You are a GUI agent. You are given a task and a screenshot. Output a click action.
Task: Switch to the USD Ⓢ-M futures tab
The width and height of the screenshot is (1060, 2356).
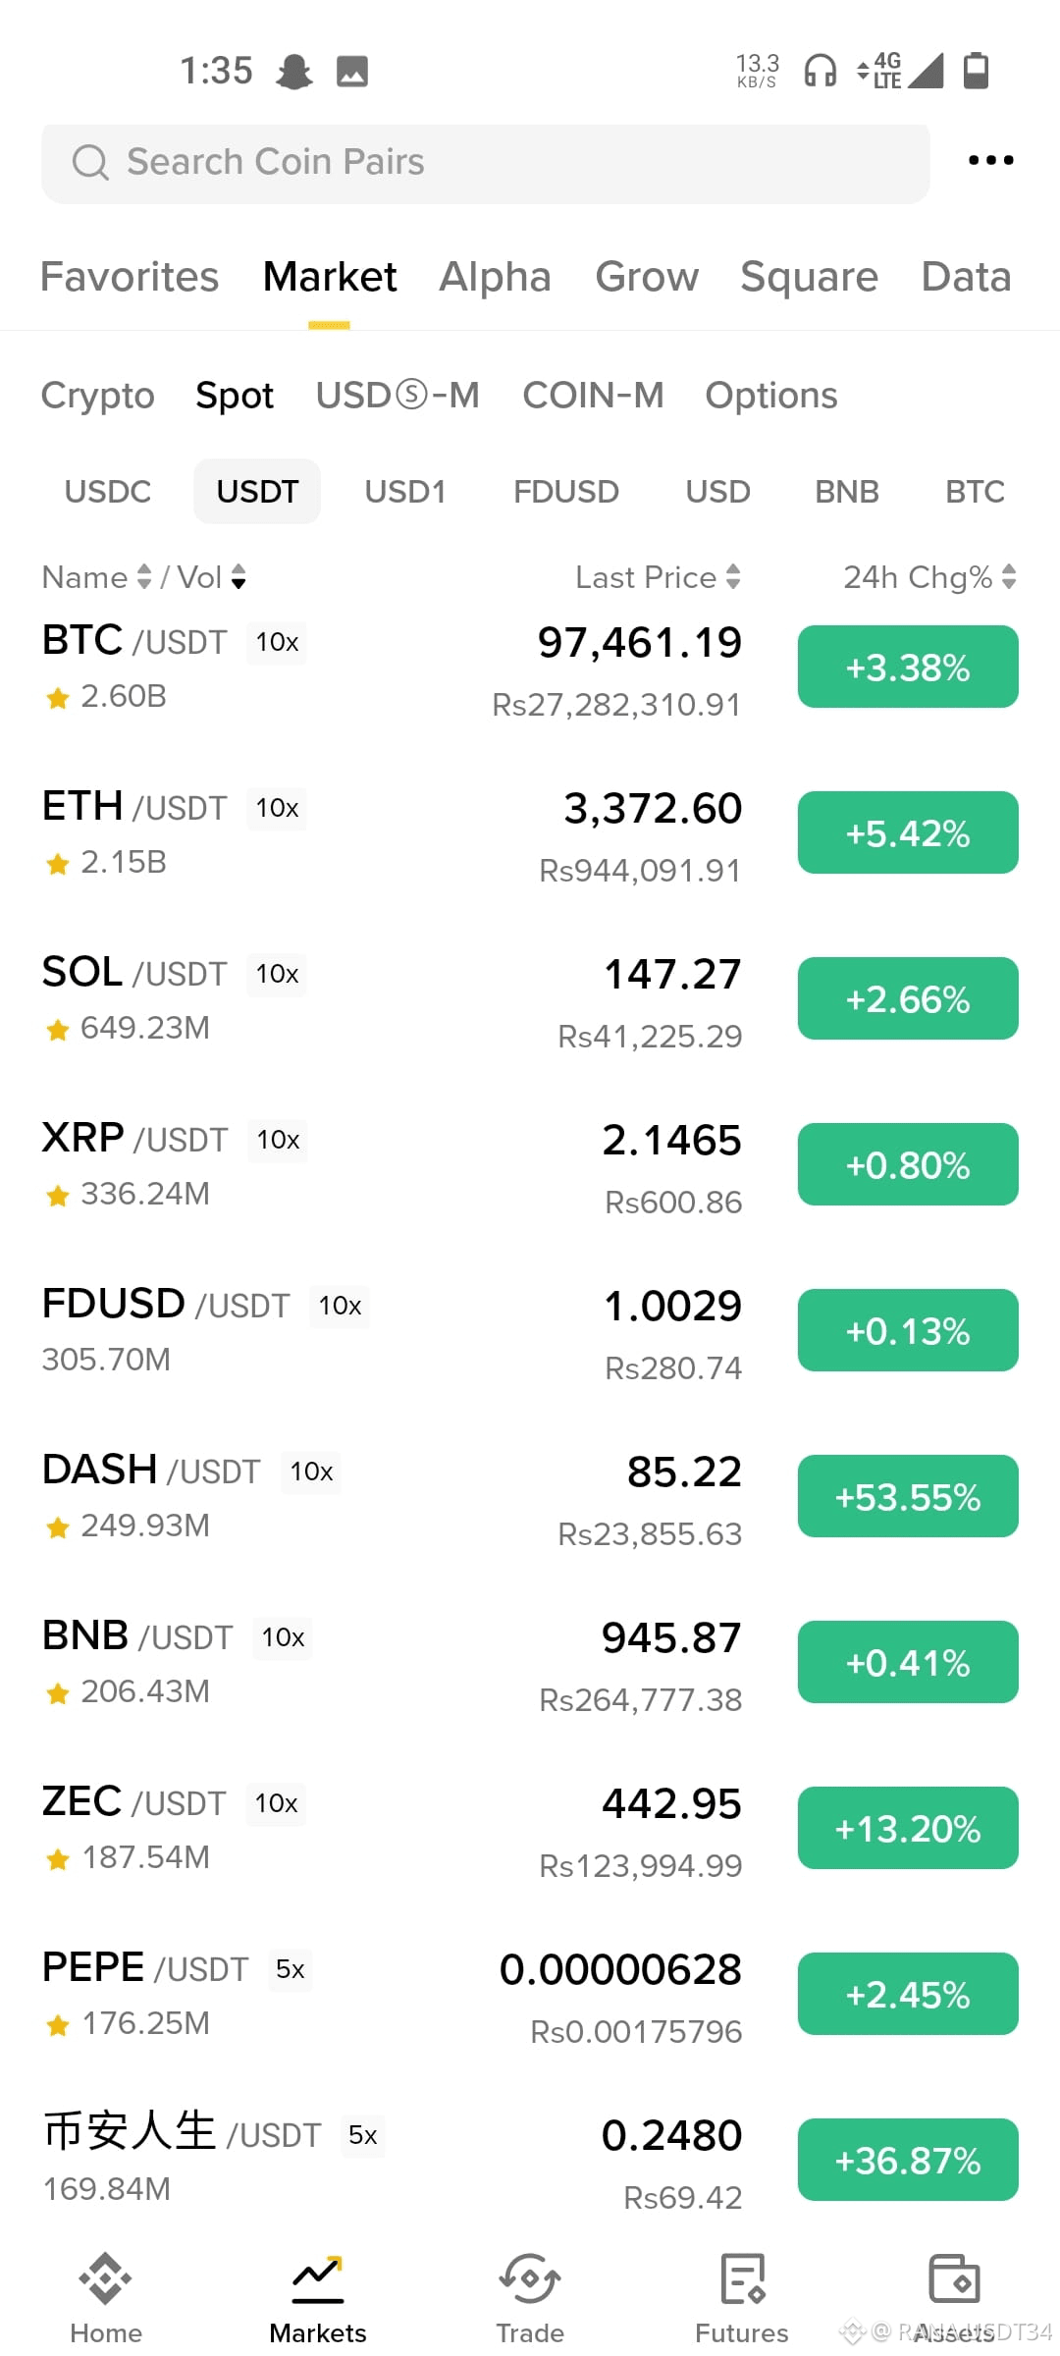click(397, 396)
